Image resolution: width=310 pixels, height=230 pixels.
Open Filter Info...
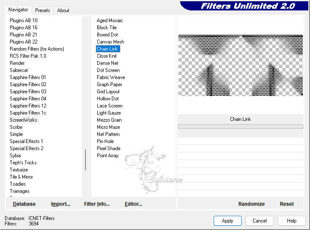97,204
